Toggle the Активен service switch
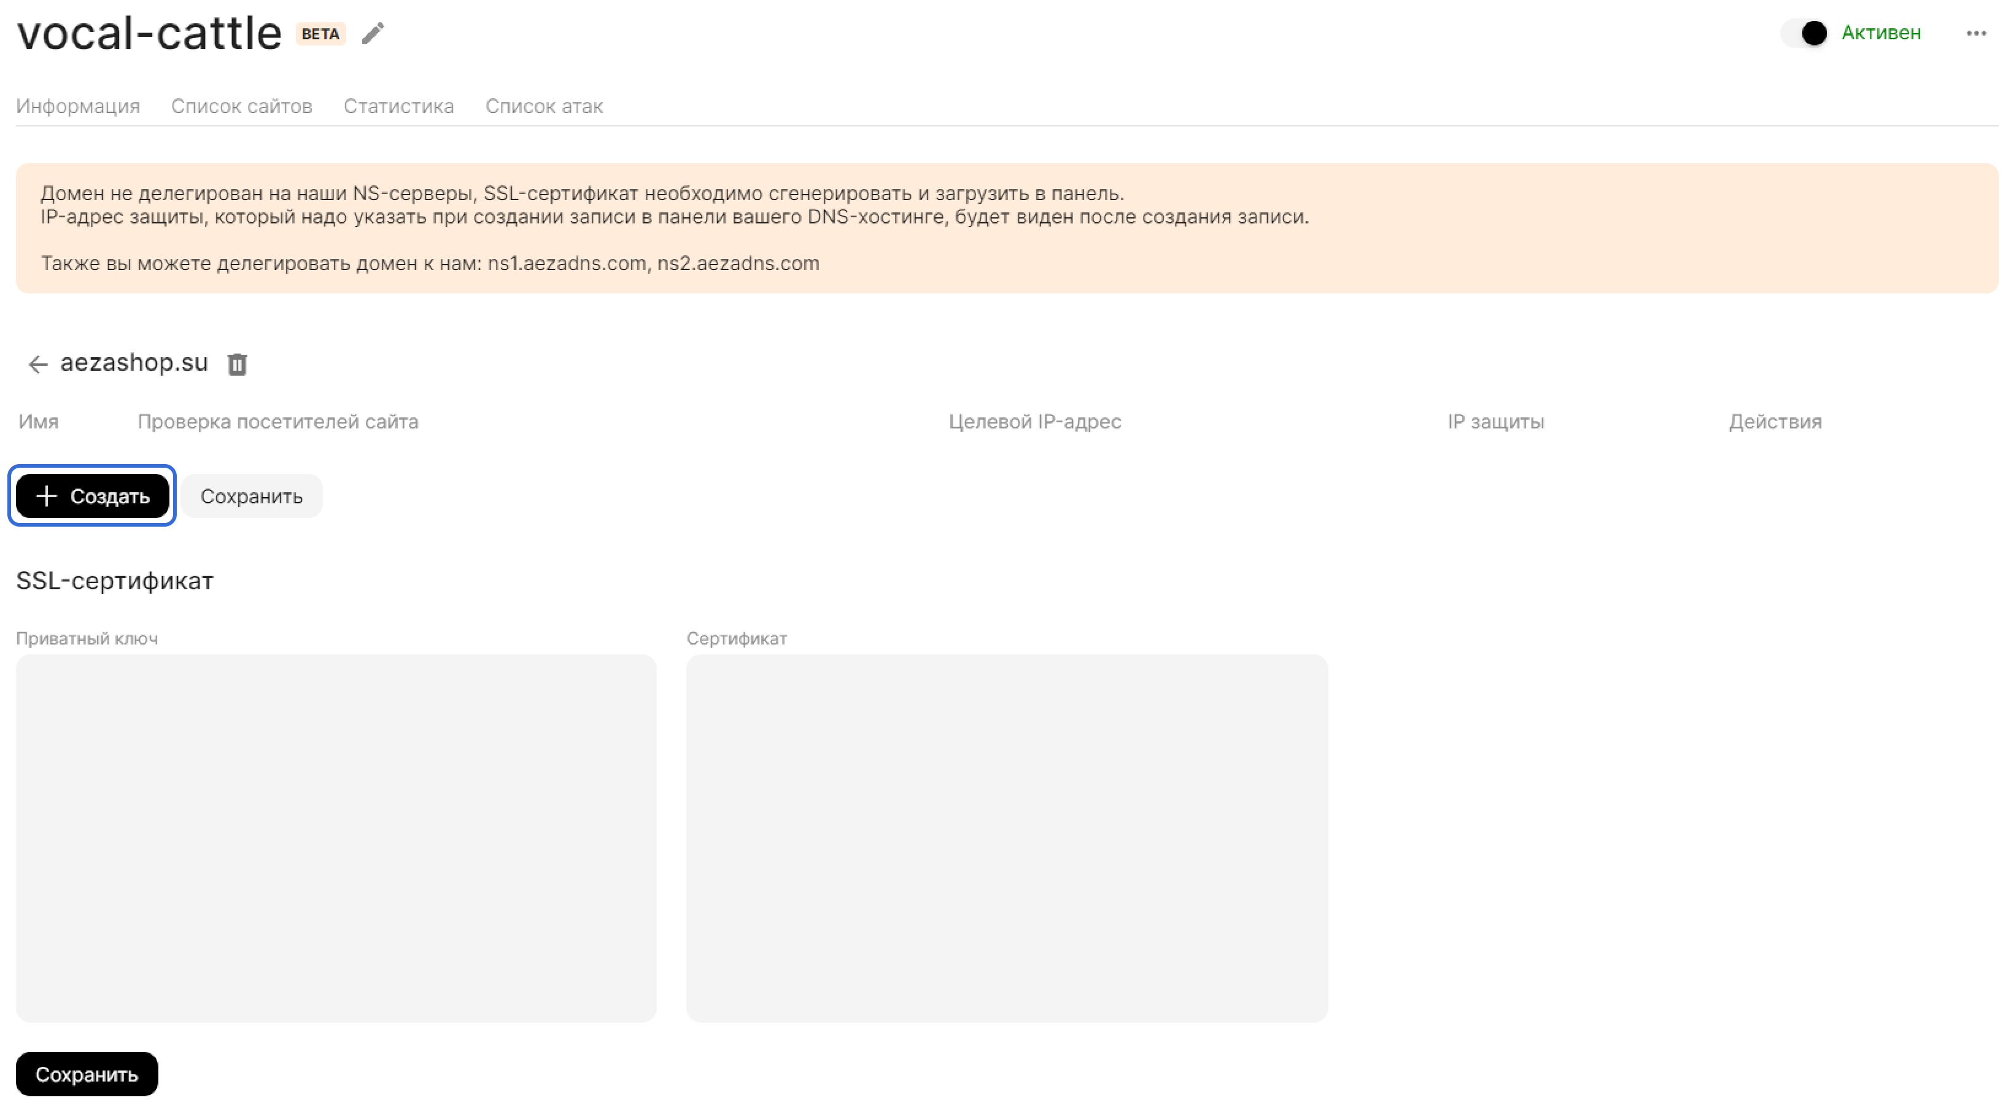 [x=1805, y=33]
